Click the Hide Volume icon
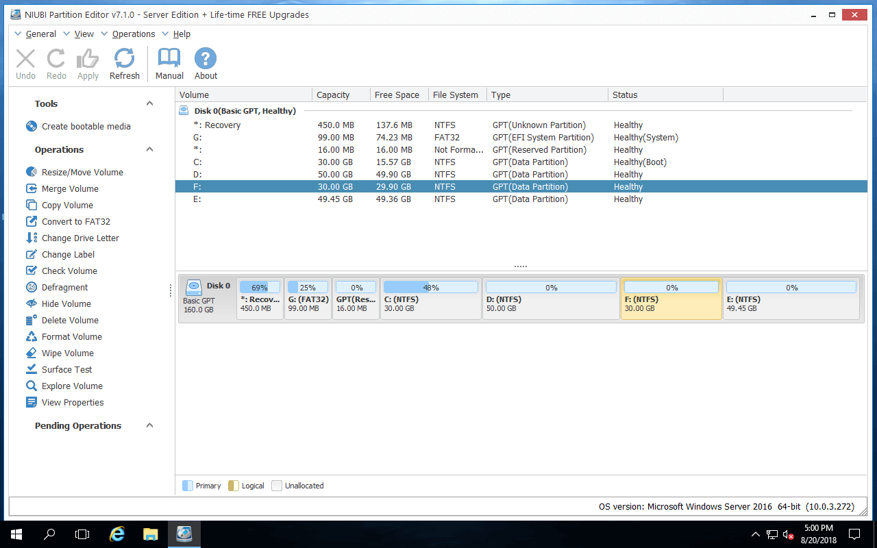Screen dimensions: 877x548 pyautogui.click(x=32, y=303)
